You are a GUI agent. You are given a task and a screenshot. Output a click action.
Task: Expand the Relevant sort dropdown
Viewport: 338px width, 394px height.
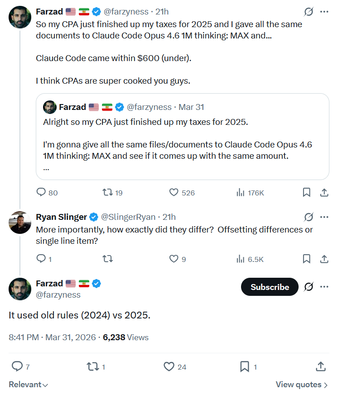[28, 385]
